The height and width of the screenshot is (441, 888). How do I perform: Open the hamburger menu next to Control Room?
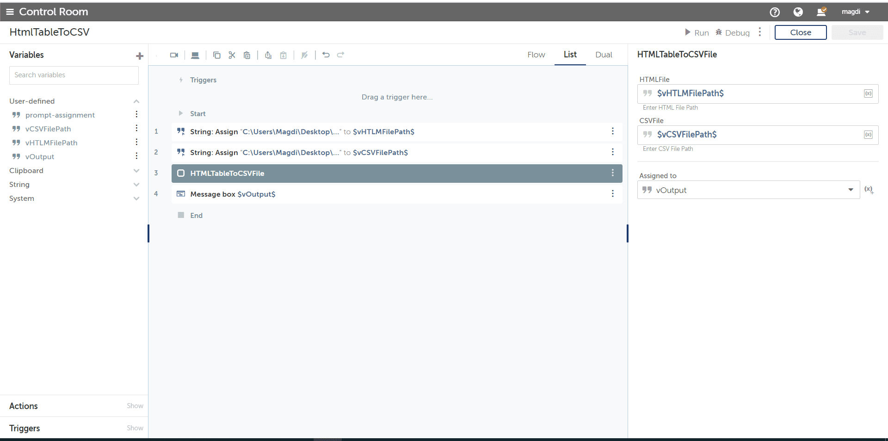(10, 12)
